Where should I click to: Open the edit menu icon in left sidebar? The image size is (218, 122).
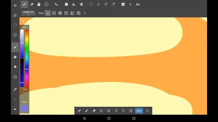(15, 15)
